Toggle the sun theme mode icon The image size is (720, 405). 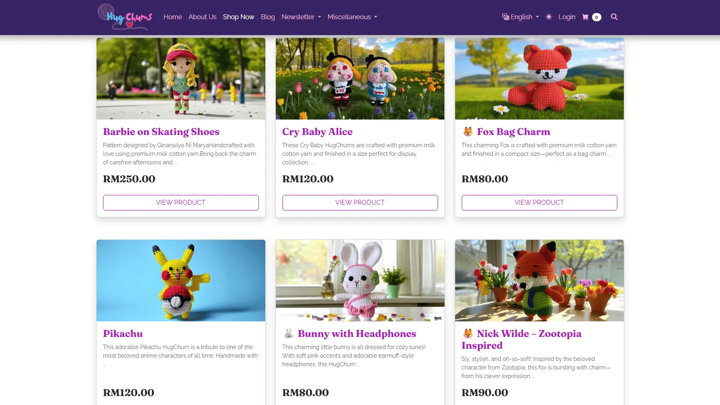pyautogui.click(x=549, y=17)
